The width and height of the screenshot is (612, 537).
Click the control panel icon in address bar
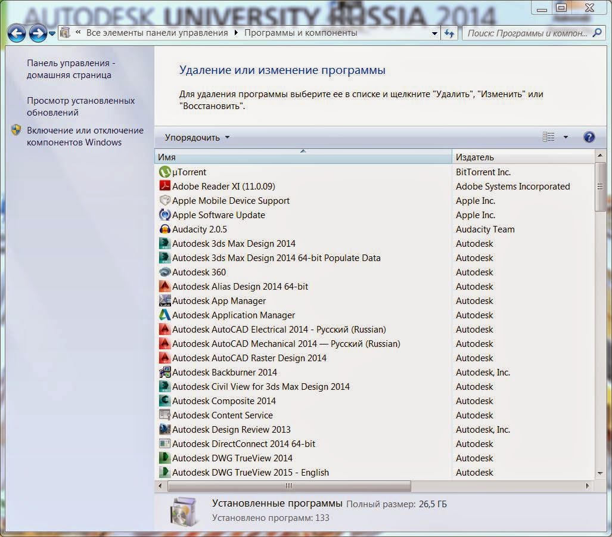pos(65,33)
